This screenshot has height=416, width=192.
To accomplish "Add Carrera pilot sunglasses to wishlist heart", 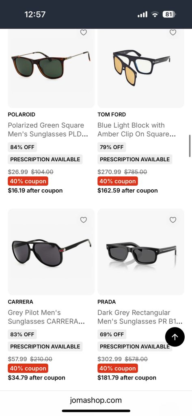I will tap(84, 220).
